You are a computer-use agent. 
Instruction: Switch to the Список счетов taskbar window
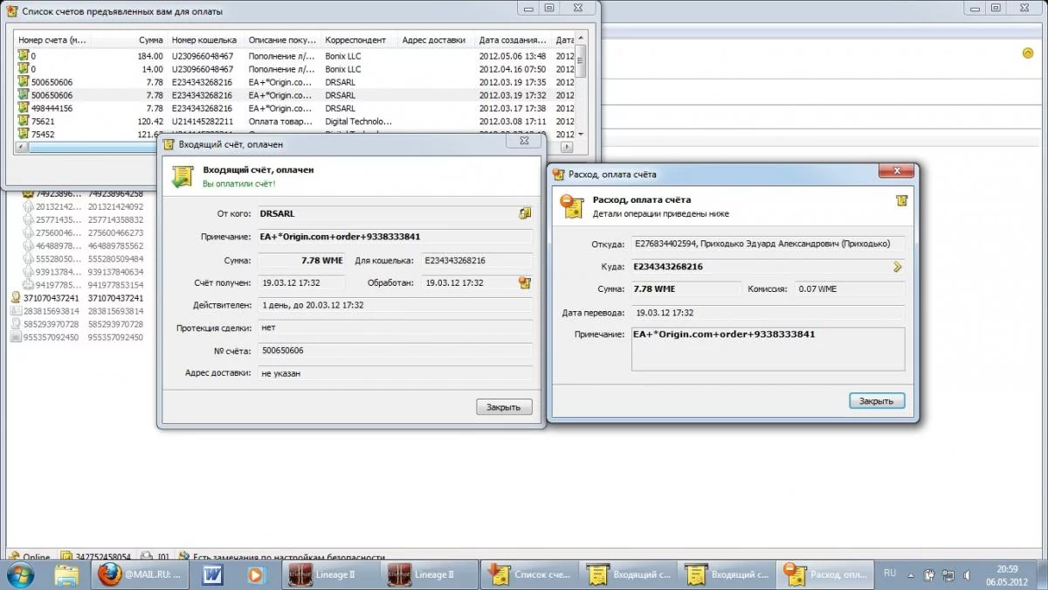pos(528,575)
